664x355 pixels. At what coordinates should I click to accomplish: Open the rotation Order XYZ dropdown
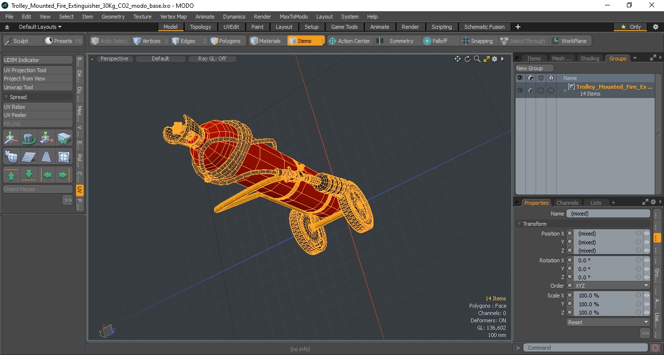612,286
